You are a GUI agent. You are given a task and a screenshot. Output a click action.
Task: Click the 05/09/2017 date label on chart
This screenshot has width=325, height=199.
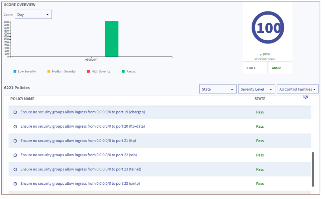pos(91,60)
